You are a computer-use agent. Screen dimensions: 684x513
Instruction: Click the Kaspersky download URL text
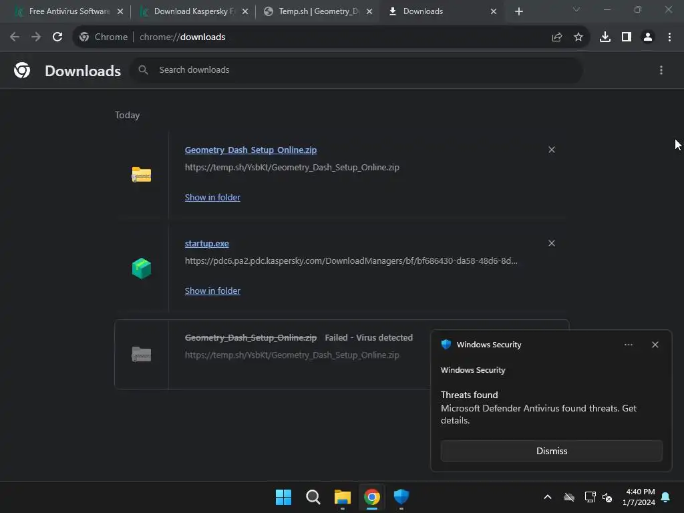click(351, 261)
